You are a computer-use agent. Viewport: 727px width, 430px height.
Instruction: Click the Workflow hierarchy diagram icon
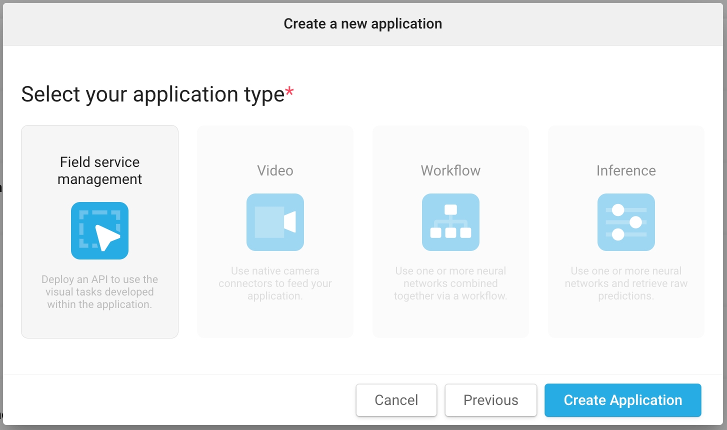pyautogui.click(x=450, y=222)
